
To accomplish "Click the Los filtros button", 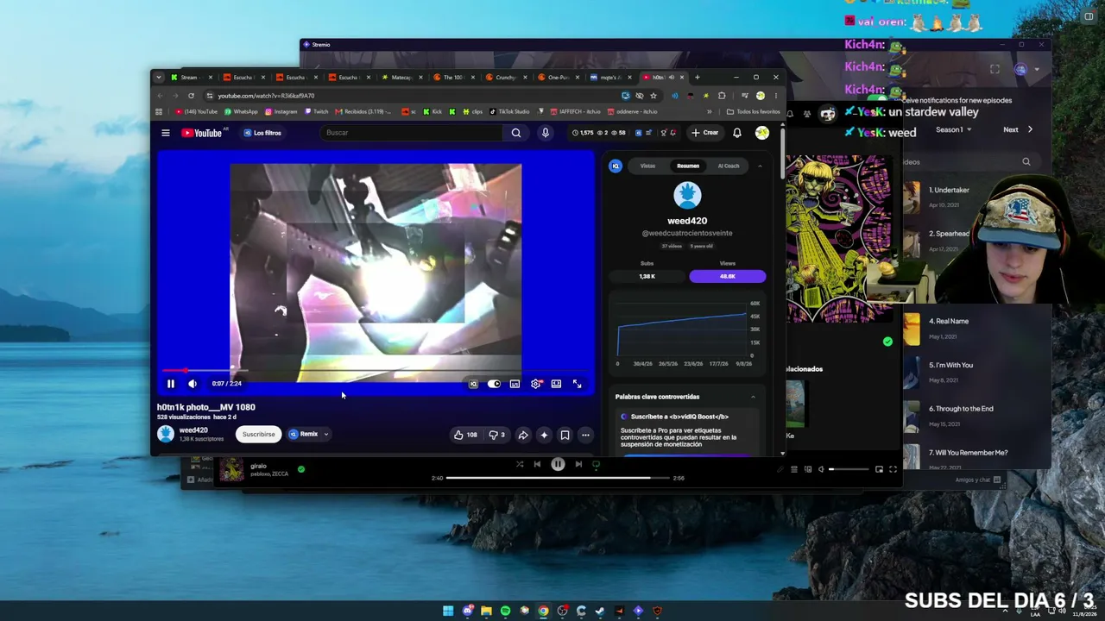I will [x=262, y=133].
